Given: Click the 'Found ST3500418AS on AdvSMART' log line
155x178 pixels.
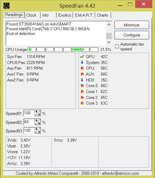Looking at the screenshot, I should pyautogui.click(x=39, y=24).
